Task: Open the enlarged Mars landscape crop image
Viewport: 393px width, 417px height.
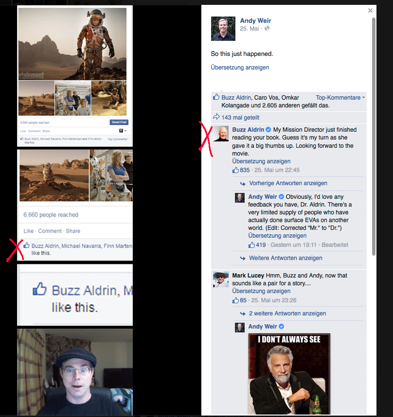Action: [x=54, y=175]
